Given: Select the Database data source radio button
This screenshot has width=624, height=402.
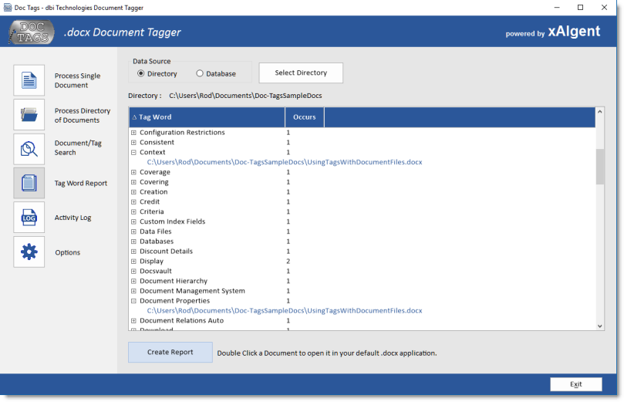Looking at the screenshot, I should (x=200, y=74).
